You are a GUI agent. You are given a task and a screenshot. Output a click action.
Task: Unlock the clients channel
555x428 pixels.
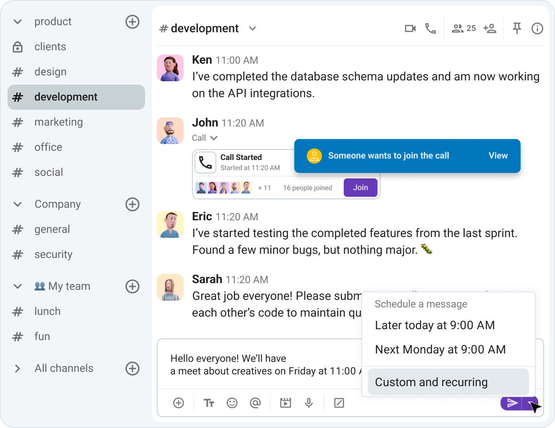(x=17, y=47)
